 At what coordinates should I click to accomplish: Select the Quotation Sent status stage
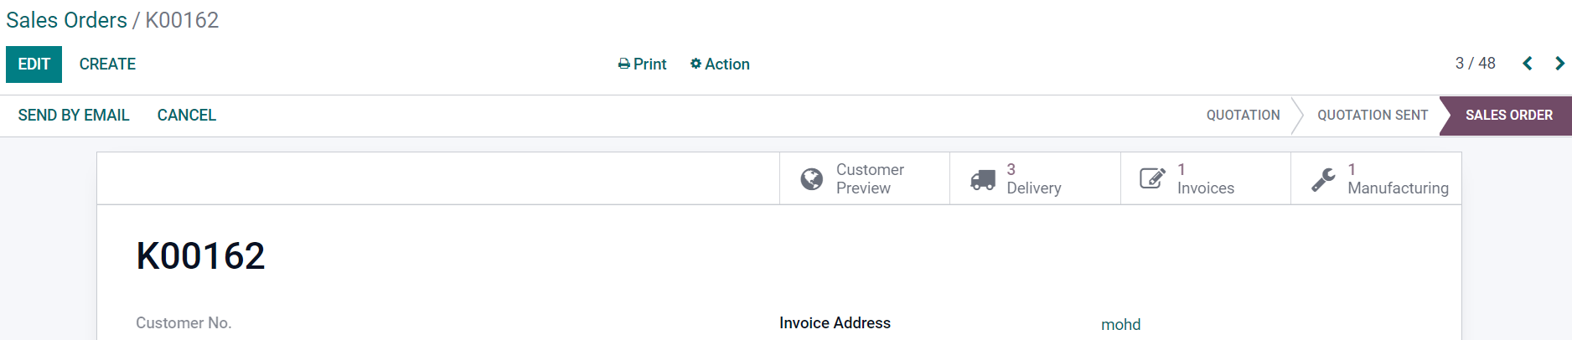tap(1373, 116)
